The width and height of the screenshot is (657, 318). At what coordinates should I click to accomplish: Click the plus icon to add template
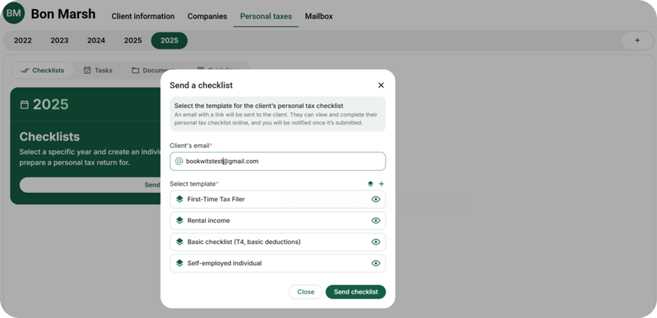click(381, 184)
